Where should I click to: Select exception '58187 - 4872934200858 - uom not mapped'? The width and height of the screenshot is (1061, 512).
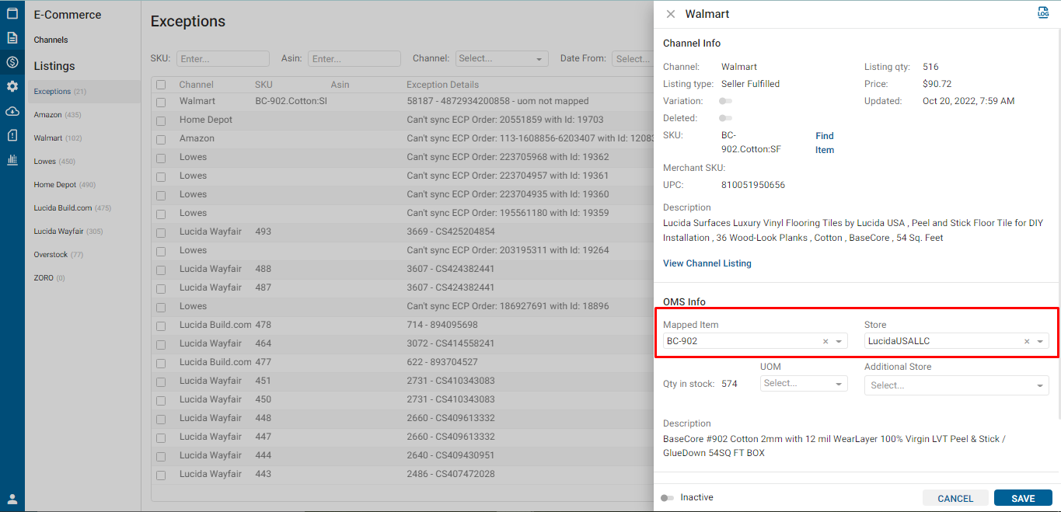tap(497, 101)
